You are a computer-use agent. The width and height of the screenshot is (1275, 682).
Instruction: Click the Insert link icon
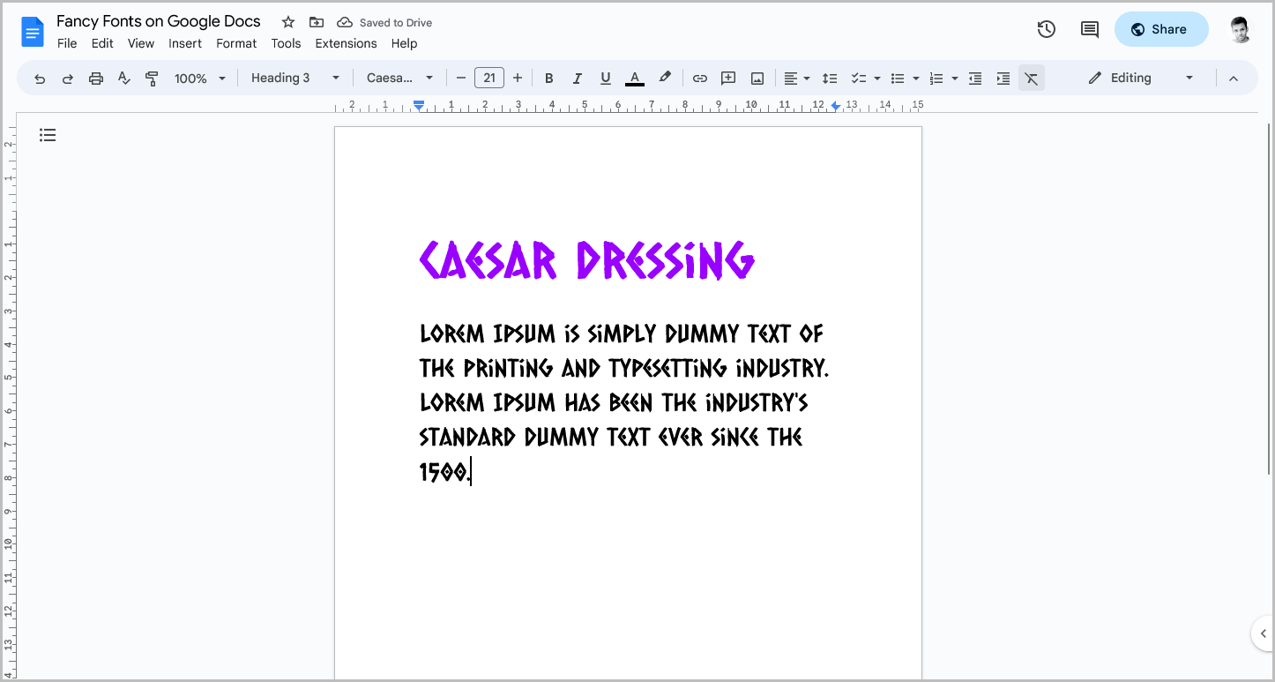(x=699, y=78)
